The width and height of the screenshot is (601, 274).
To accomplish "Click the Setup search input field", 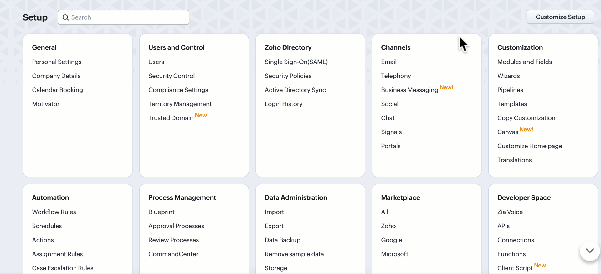I will click(x=128, y=17).
